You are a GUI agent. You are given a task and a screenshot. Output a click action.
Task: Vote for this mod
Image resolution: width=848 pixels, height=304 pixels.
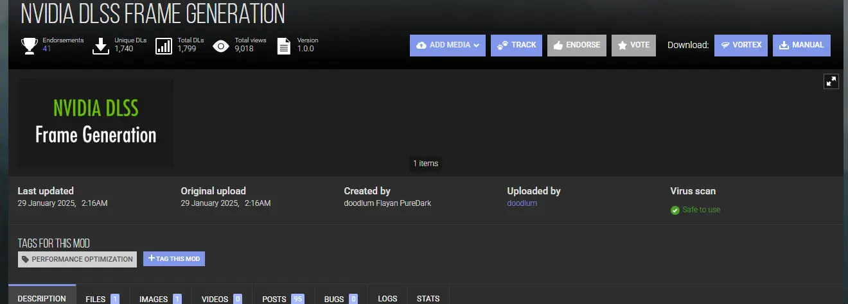[633, 46]
